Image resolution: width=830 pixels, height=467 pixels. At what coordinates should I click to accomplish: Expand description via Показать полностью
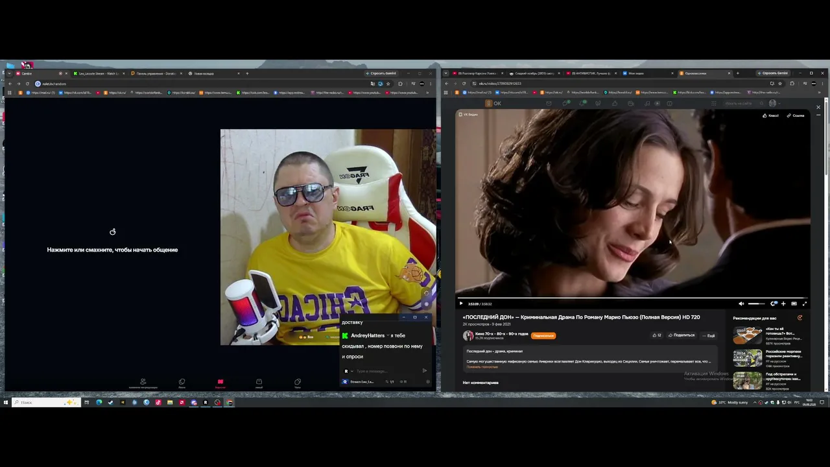tap(482, 367)
